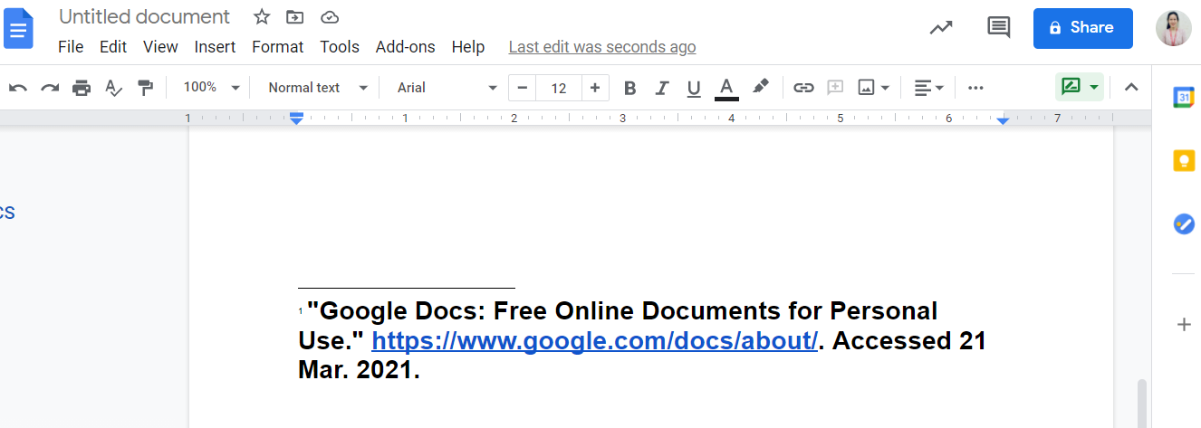
Task: Open the File menu
Action: tap(71, 47)
